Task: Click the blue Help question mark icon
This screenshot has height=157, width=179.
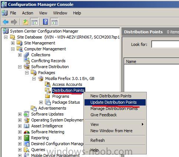Action: 45,22
